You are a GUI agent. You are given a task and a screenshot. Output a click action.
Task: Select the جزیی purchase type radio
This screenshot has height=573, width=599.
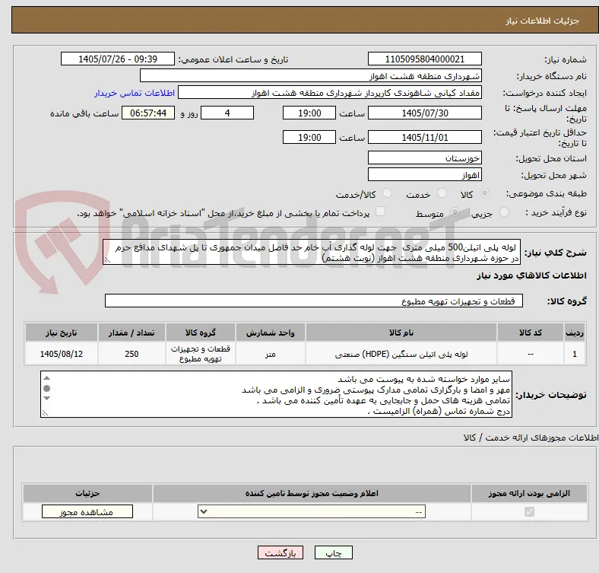504,212
